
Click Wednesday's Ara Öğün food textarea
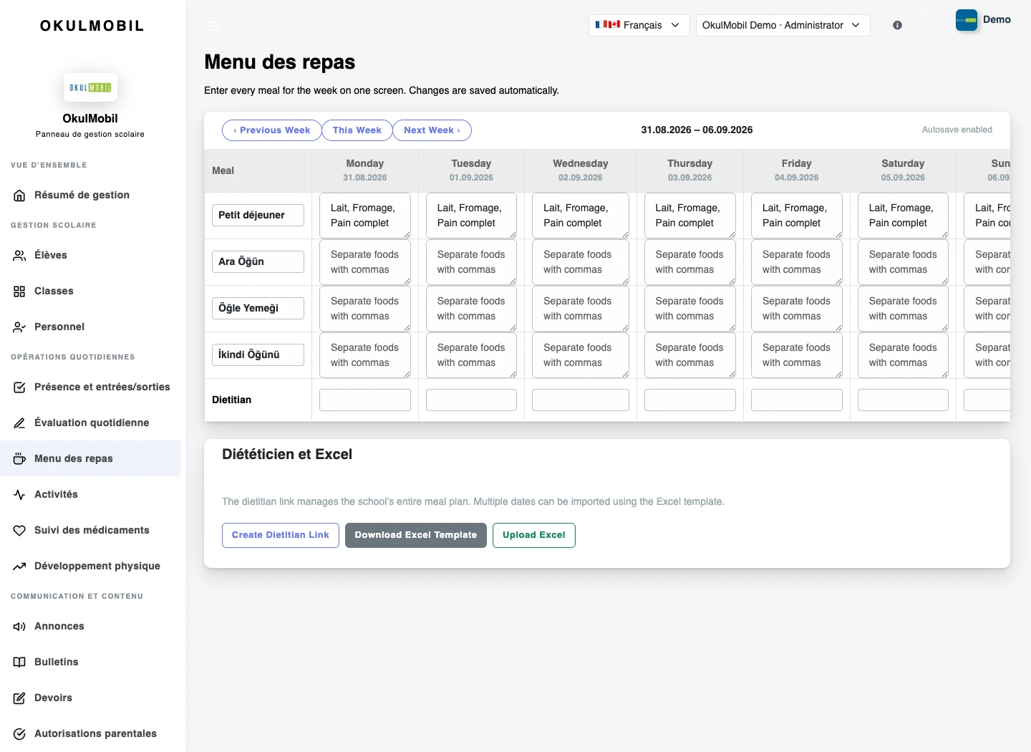click(x=581, y=262)
